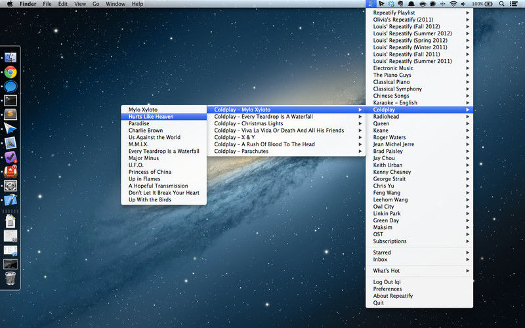Open the gear box app icon in dock
This screenshot has height=328, width=525.
tap(10, 186)
